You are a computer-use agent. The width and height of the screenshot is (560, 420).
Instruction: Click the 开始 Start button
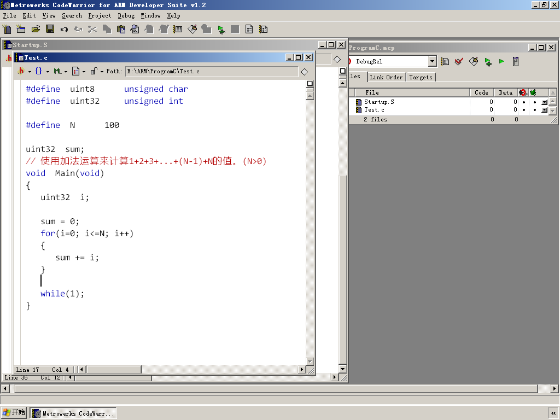pos(14,413)
